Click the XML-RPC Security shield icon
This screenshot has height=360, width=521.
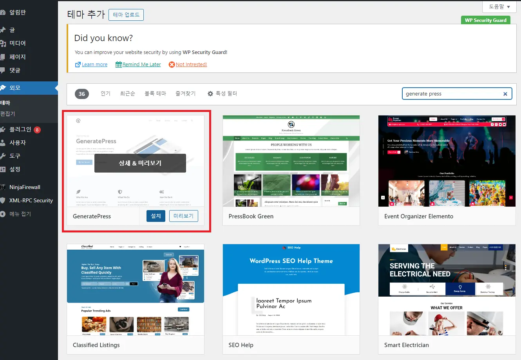tap(3, 200)
